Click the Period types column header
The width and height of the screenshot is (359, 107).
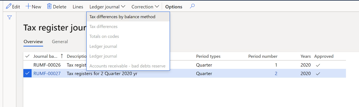coord(208,56)
